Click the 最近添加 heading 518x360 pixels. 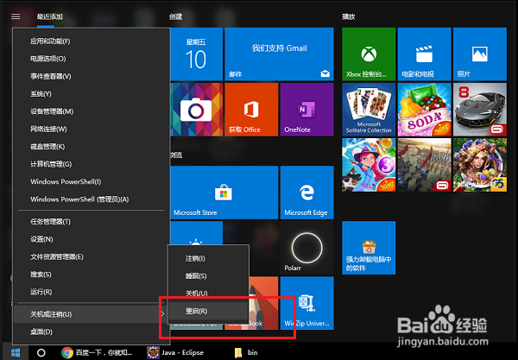pos(49,16)
